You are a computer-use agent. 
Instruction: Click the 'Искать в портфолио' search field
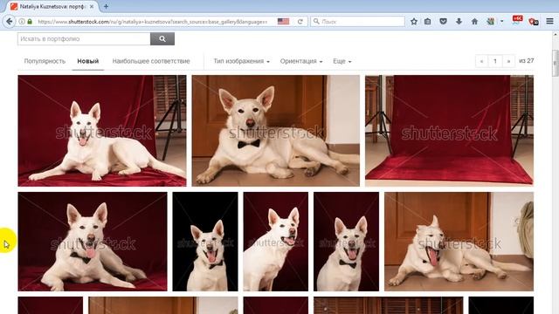(84, 38)
